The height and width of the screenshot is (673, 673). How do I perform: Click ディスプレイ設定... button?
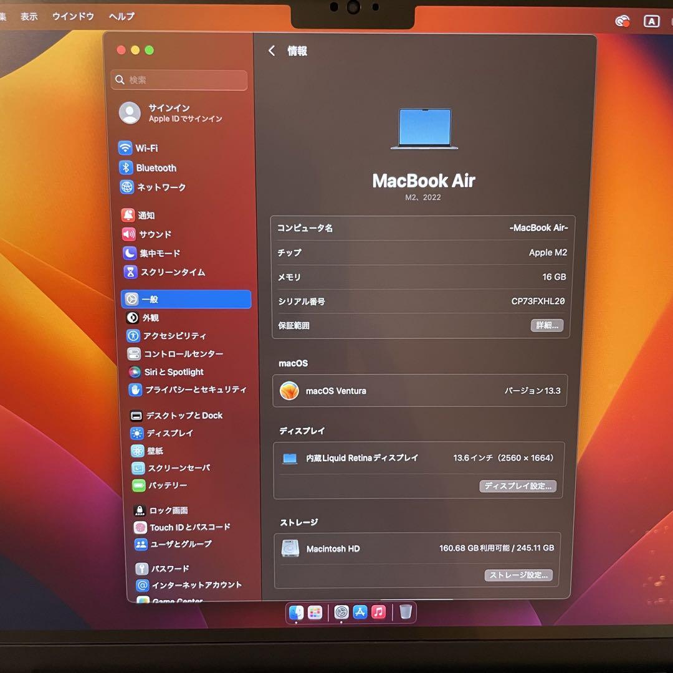(x=518, y=486)
